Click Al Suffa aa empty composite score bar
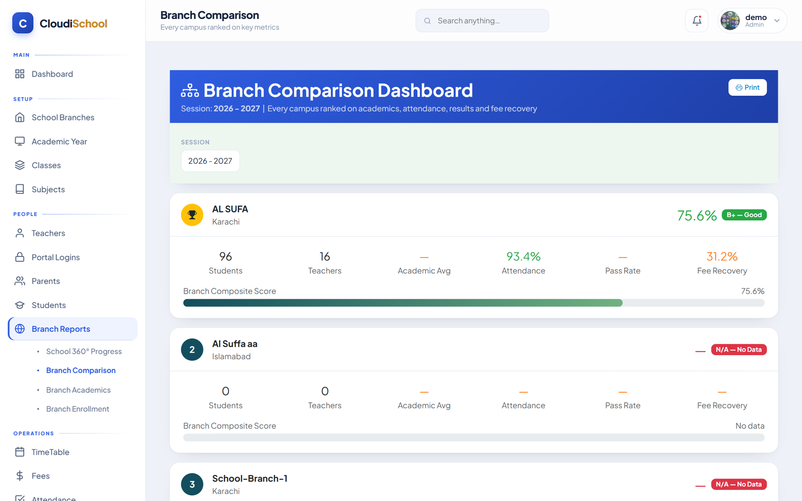Screen dimensions: 802x501 (474, 438)
